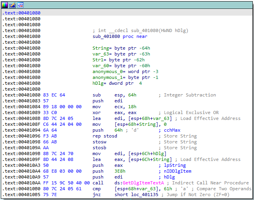The width and height of the screenshot is (254, 200).
Task: Select the Str1= byte ptr -62h variable
Action: tap(118, 60)
